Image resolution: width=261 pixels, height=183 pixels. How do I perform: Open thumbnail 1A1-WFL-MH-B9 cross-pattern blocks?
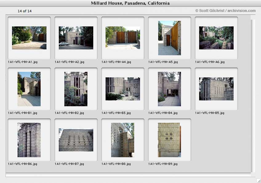click(170, 140)
